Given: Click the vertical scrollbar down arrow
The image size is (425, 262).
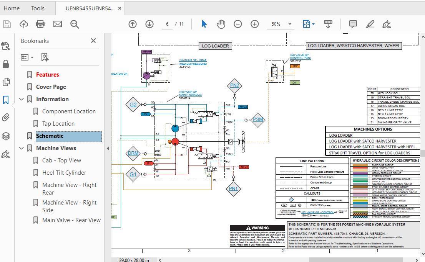Looking at the screenshot, I should pyautogui.click(x=423, y=254).
